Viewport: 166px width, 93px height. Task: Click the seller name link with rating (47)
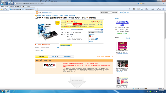92,34
